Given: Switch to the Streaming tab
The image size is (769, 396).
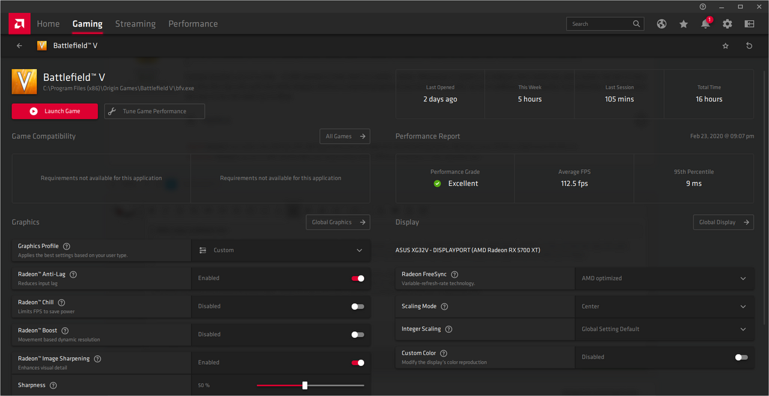Looking at the screenshot, I should (x=135, y=24).
